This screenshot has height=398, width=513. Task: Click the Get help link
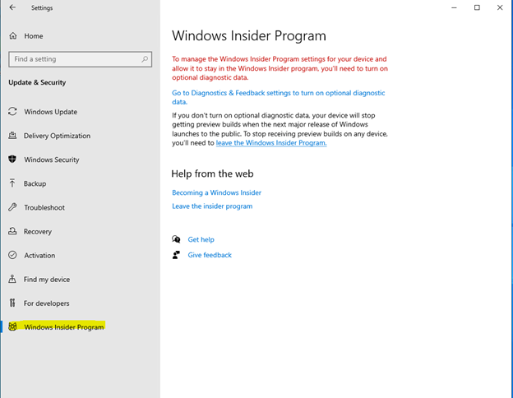tap(201, 239)
